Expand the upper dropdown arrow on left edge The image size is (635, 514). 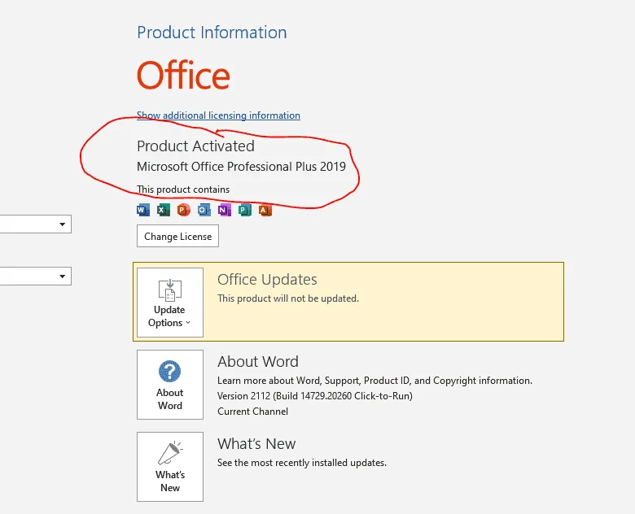(63, 224)
